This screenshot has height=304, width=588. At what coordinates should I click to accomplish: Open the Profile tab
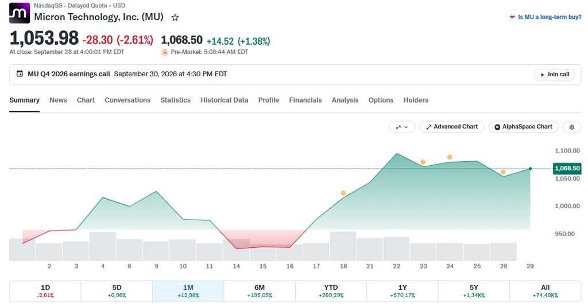click(x=269, y=100)
